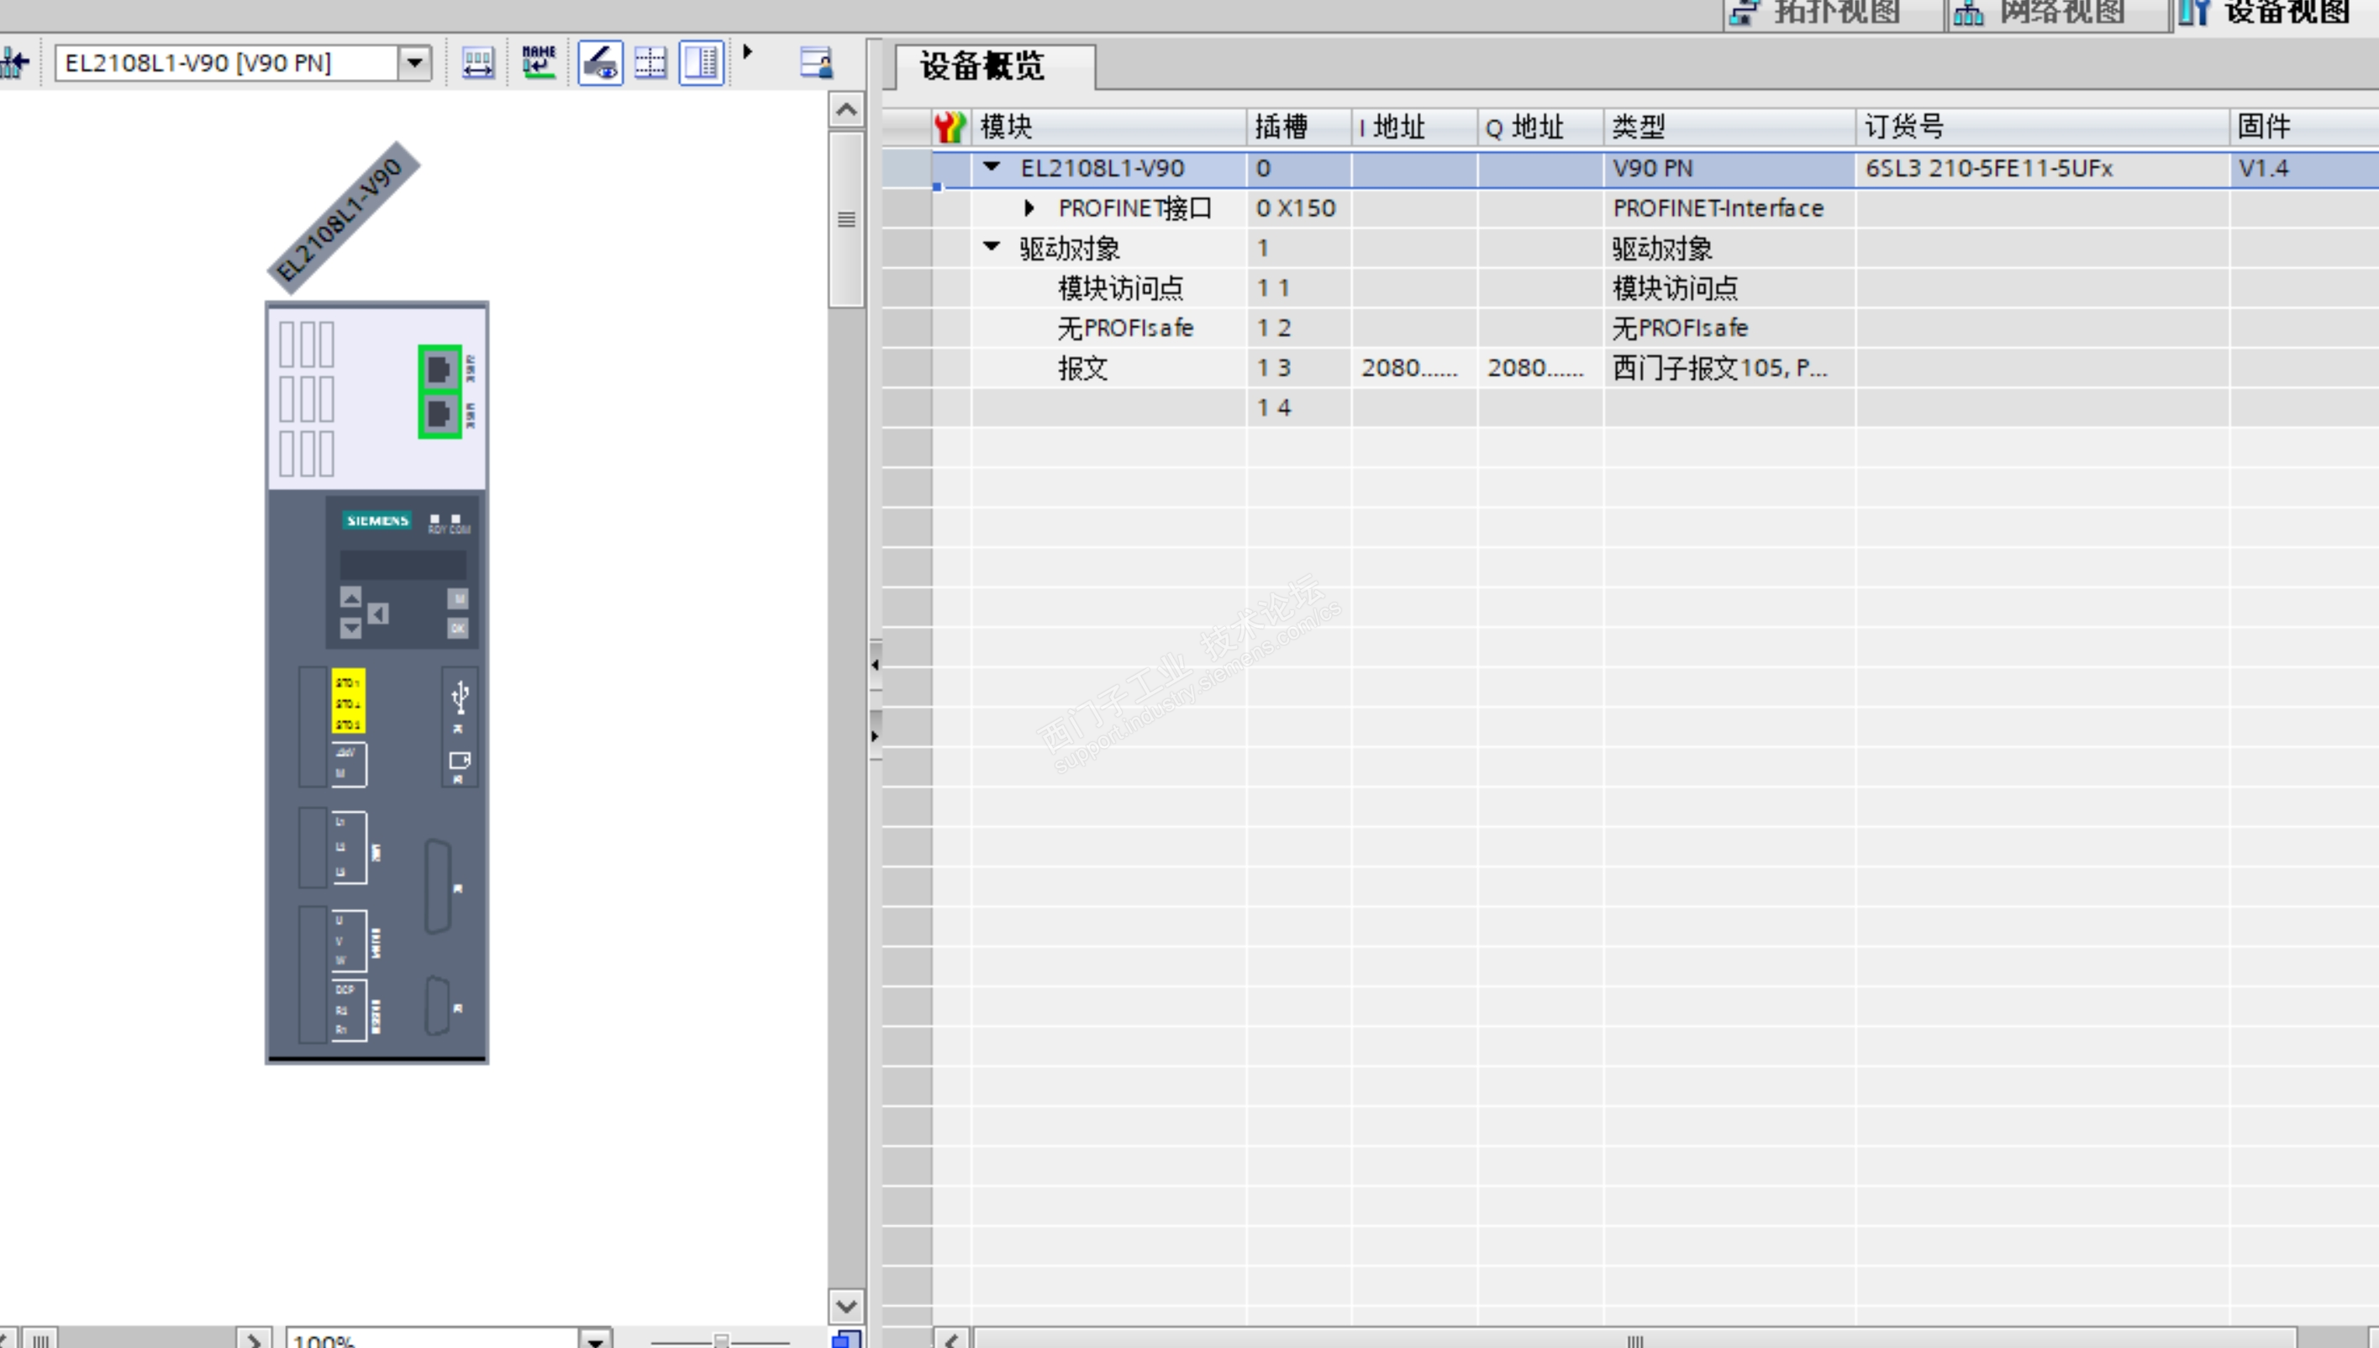Click the USB port on drive graphic
This screenshot has height=1348, width=2379.
[460, 698]
